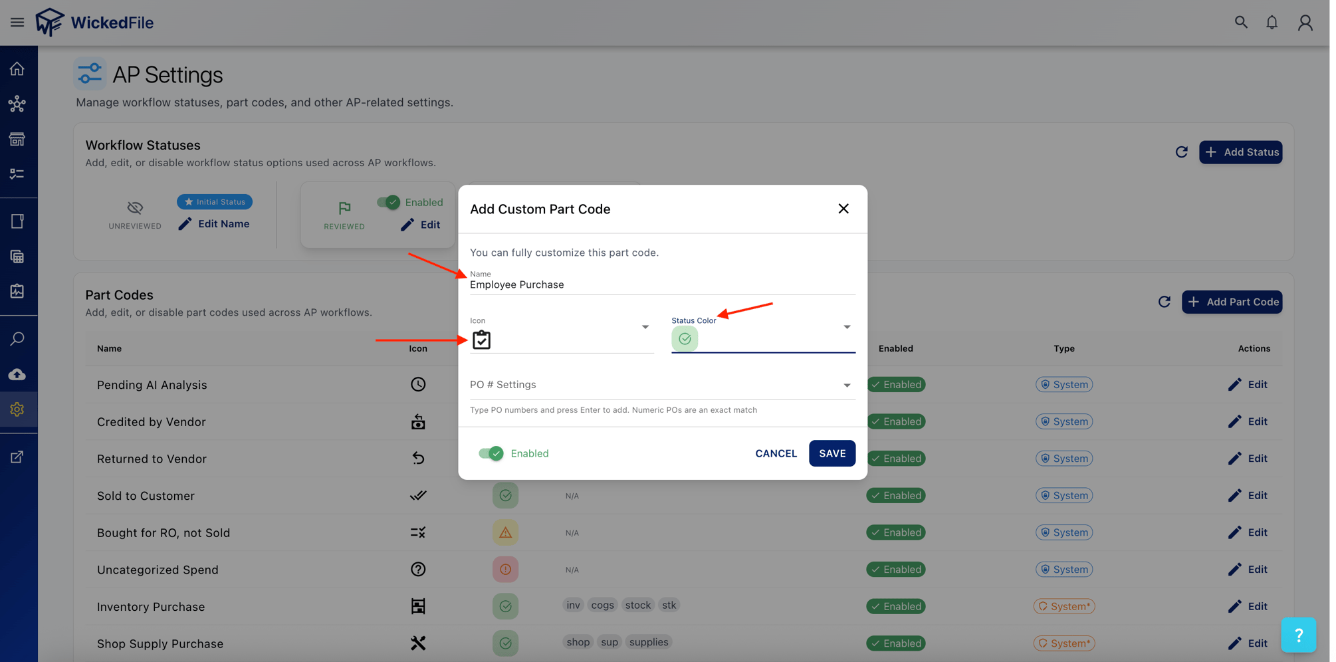This screenshot has width=1336, height=662.
Task: Click the tools icon for Shop Supply Purchase
Action: click(x=418, y=643)
